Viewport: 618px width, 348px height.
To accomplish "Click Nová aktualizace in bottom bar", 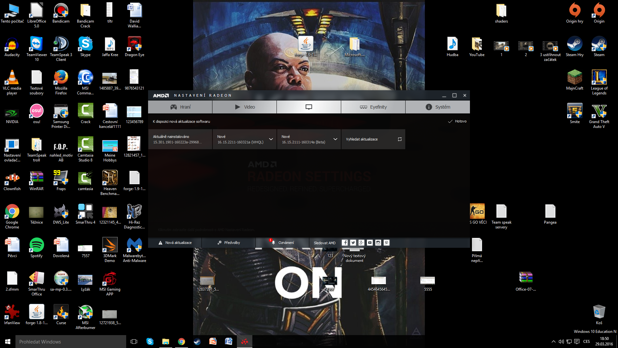I will [x=175, y=243].
